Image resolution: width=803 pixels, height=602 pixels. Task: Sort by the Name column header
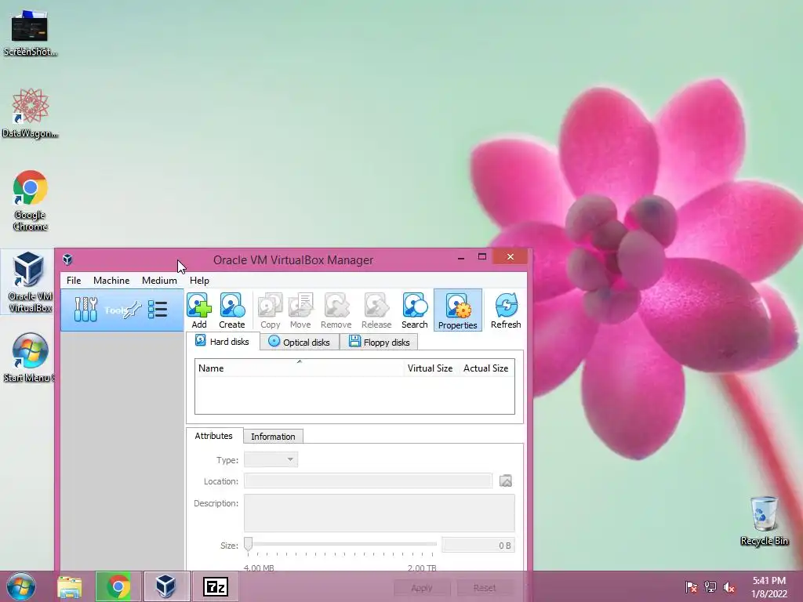pos(299,368)
